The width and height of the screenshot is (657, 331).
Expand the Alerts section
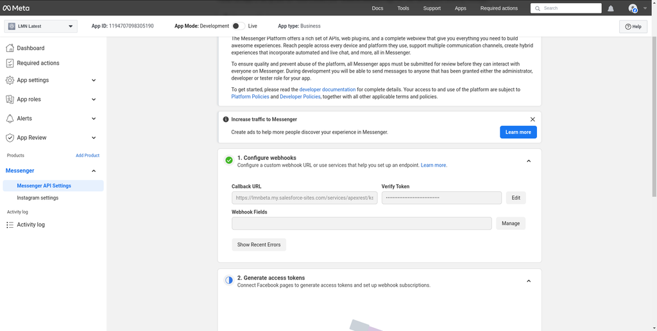pos(94,119)
